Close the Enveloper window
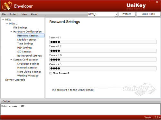 tap(157, 2)
